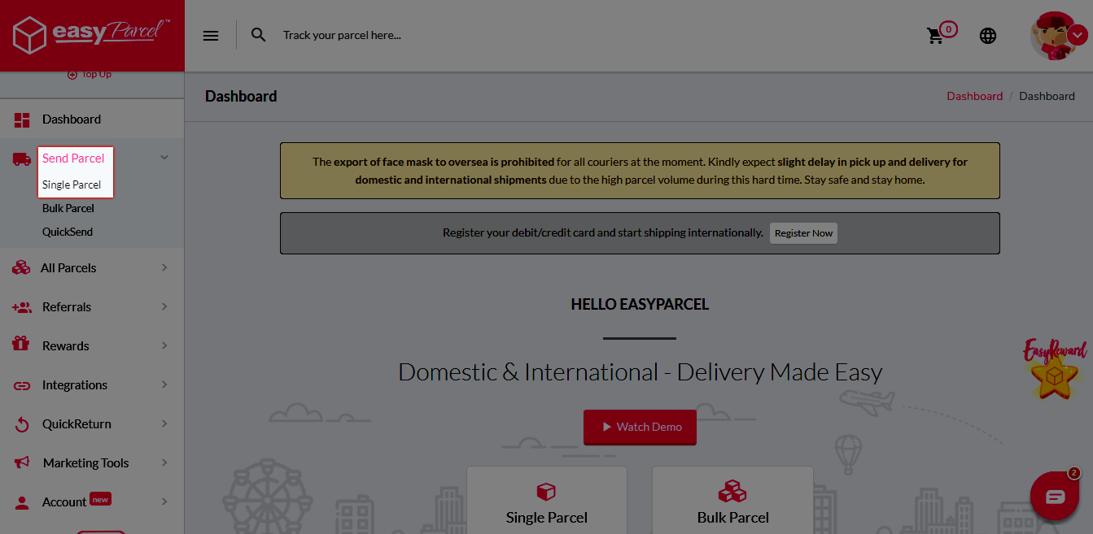Click the EasyParcel logo
1093x534 pixels.
[91, 35]
